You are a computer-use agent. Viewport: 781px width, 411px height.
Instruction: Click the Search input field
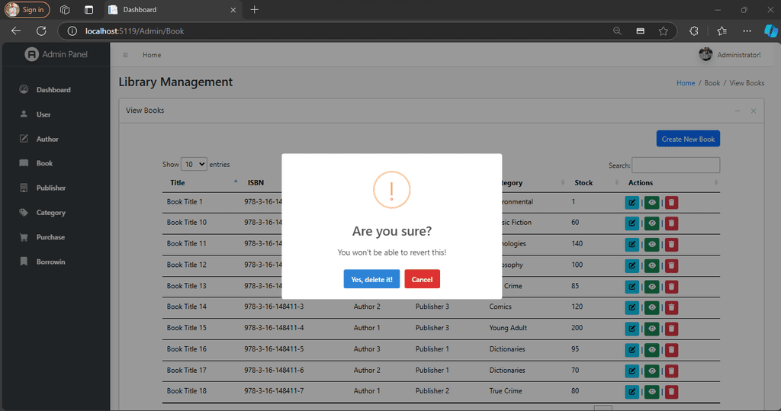[x=676, y=165]
